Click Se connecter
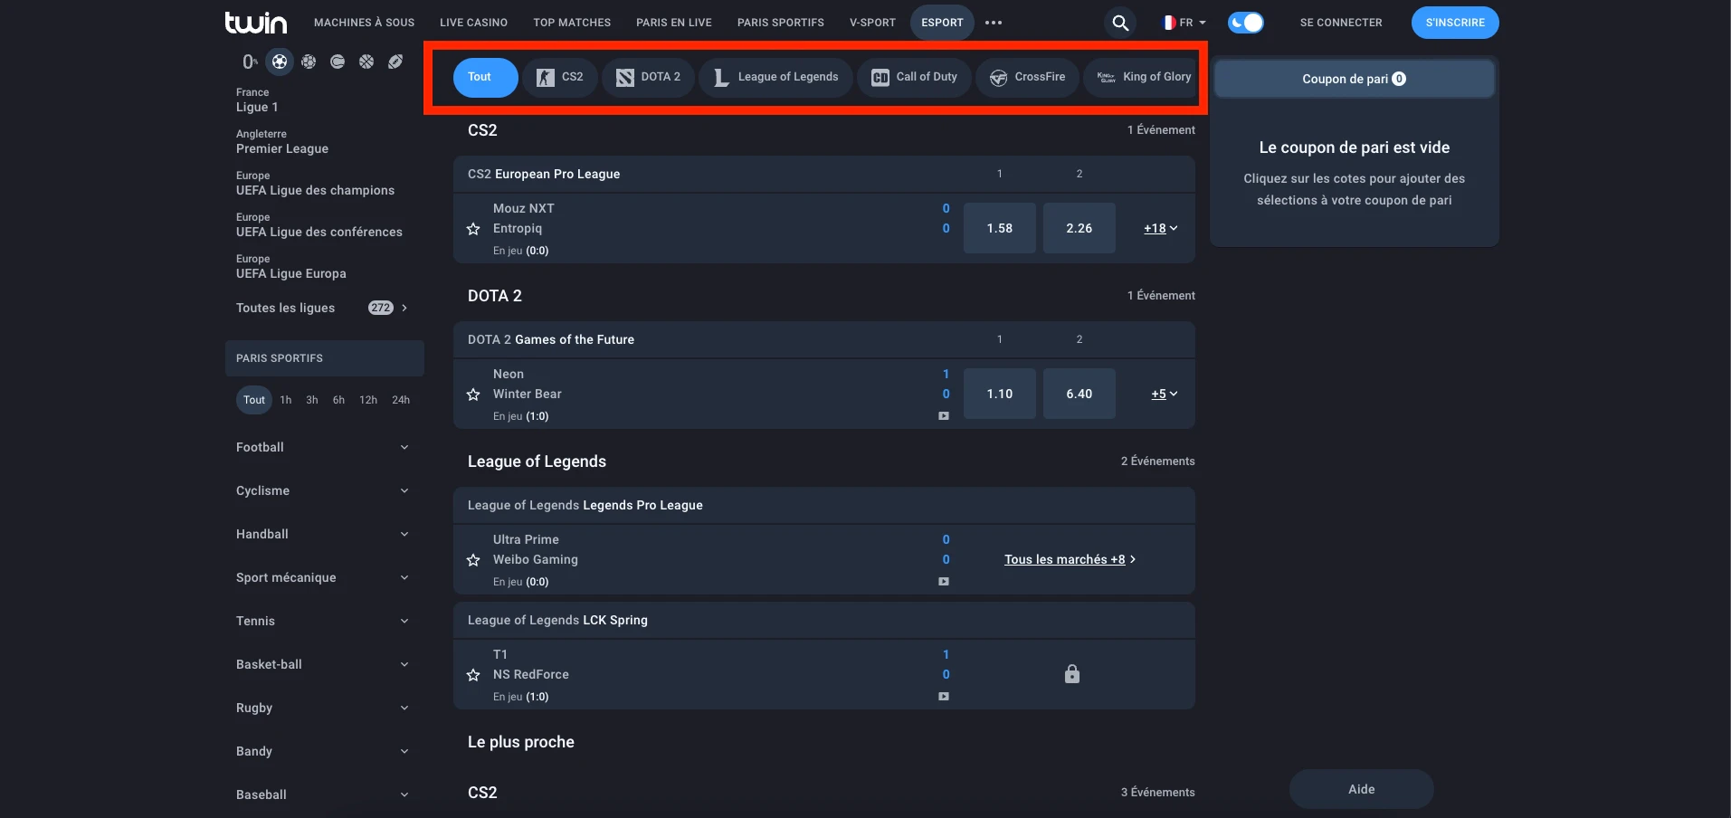Screen dimensions: 1731x818 [1341, 23]
